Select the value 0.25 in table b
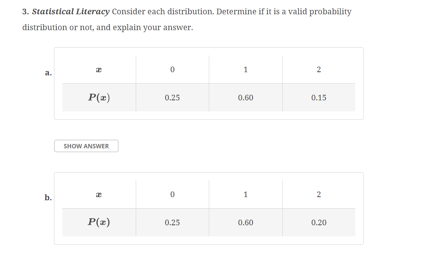The image size is (426, 255). (172, 222)
